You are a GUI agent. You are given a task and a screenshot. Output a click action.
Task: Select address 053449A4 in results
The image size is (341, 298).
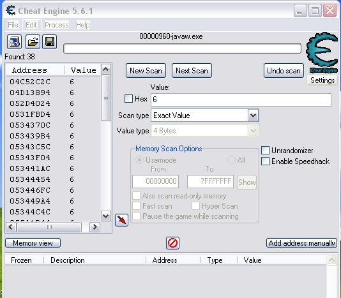coord(30,201)
